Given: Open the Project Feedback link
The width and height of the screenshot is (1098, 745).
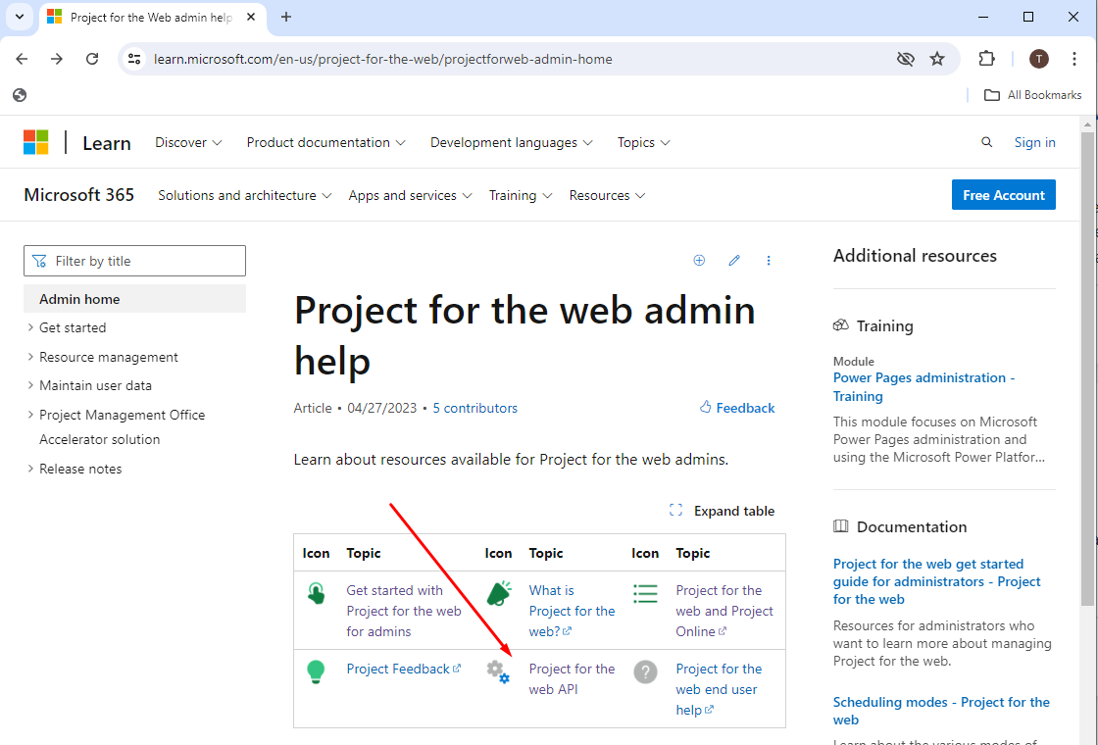Looking at the screenshot, I should tap(403, 669).
